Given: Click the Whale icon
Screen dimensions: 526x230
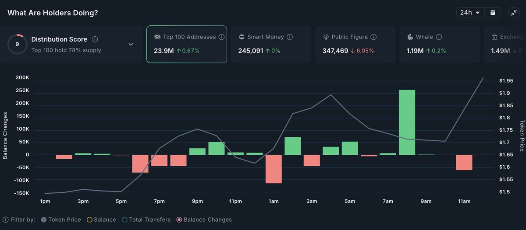Looking at the screenshot, I should [410, 37].
